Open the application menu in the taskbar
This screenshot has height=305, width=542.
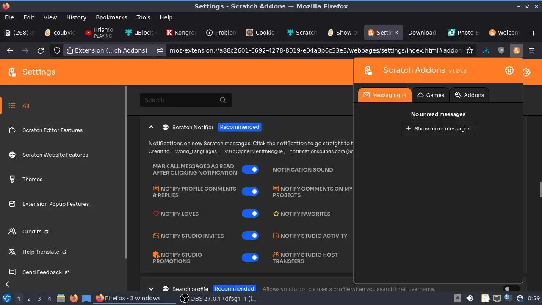click(6, 298)
